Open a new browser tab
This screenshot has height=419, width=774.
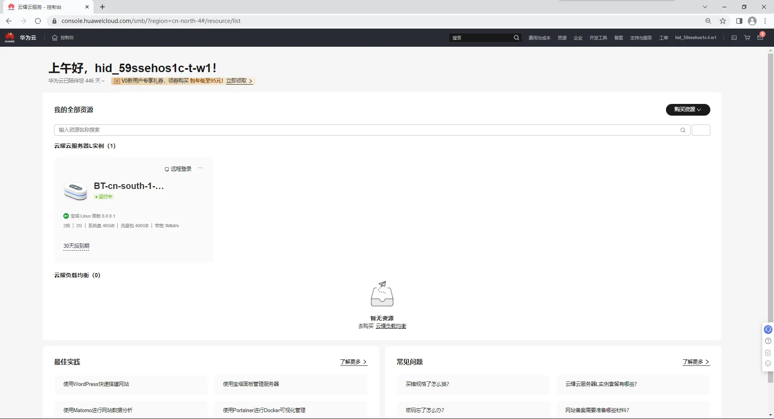point(102,7)
